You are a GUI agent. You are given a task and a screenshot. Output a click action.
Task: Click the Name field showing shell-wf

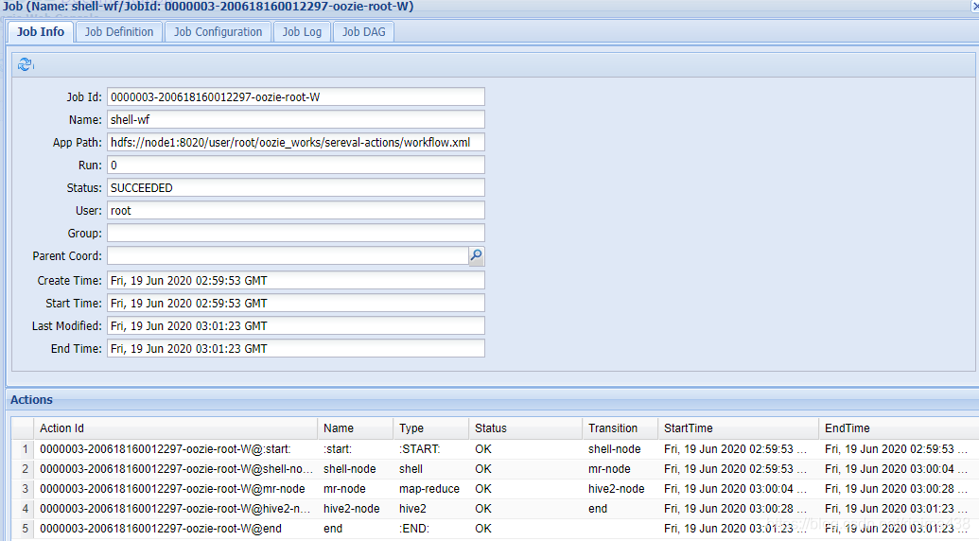[x=296, y=120]
